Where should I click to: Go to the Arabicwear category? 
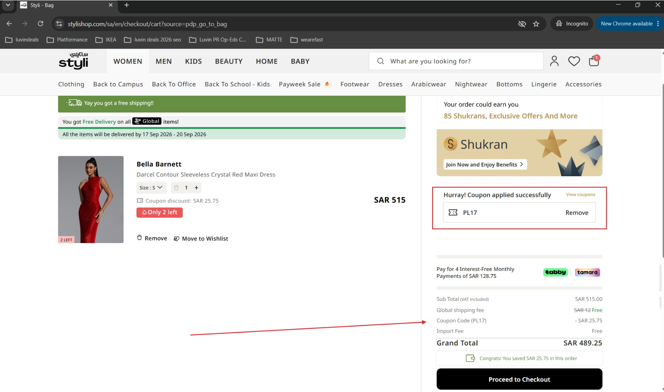point(429,84)
